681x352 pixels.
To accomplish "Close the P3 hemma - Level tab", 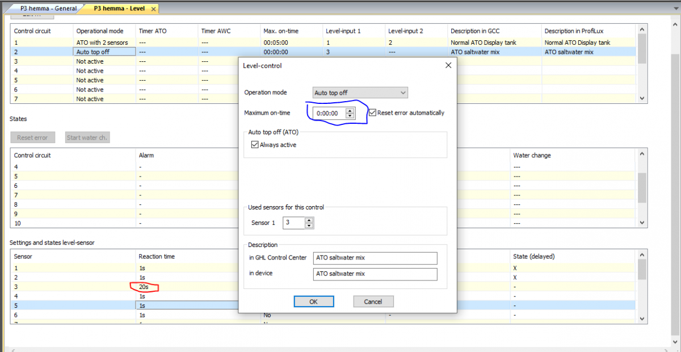I will point(153,9).
